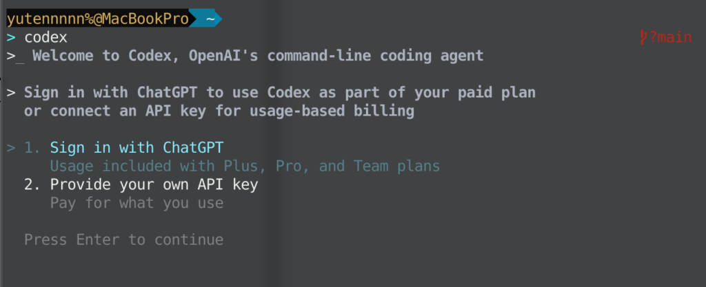Click the Usage included with Plus description
This screenshot has width=706, height=287.
(x=245, y=167)
